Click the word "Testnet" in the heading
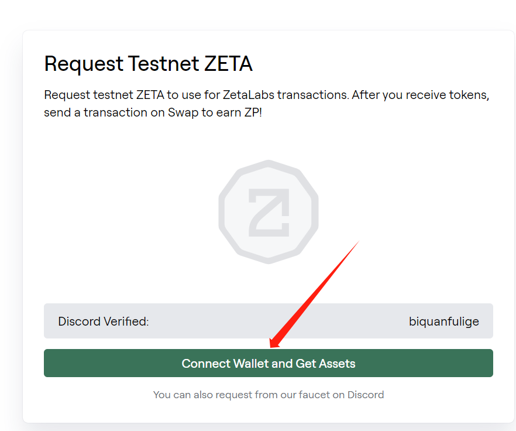Screen dimensions: 516x431 [x=164, y=64]
